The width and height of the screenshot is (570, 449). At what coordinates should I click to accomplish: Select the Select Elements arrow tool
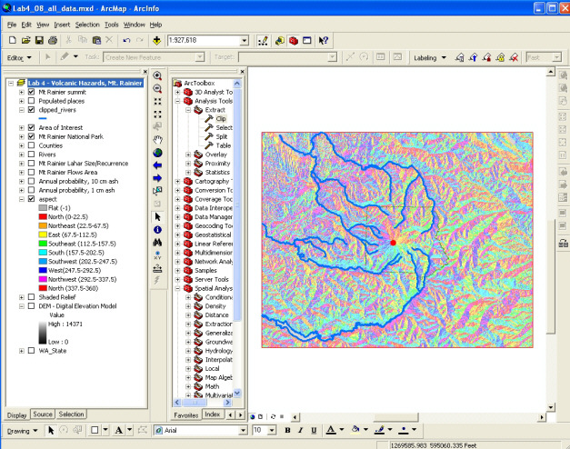[x=157, y=217]
